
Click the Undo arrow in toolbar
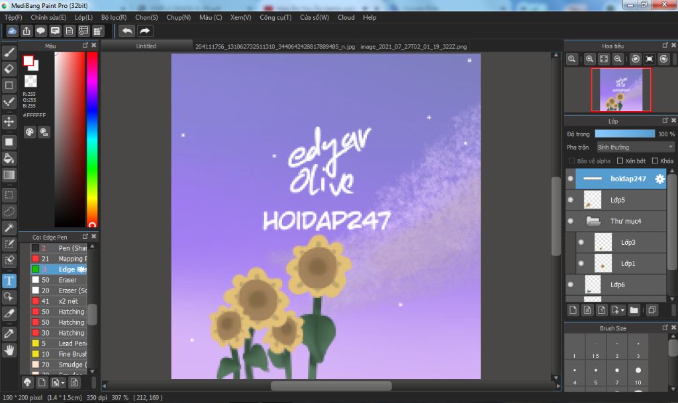126,31
